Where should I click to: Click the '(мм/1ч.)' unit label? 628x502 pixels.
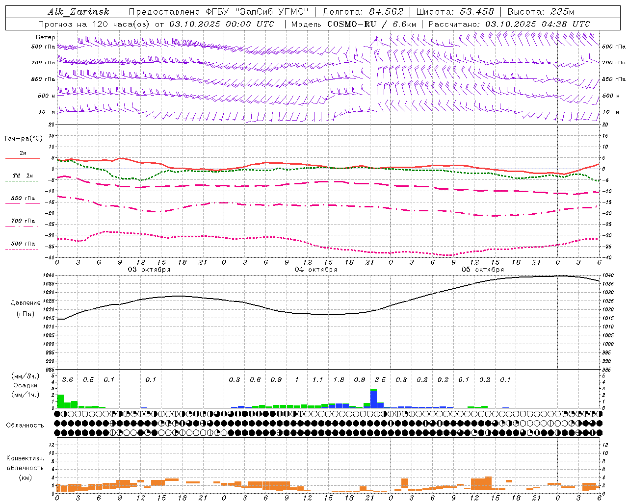click(x=25, y=395)
